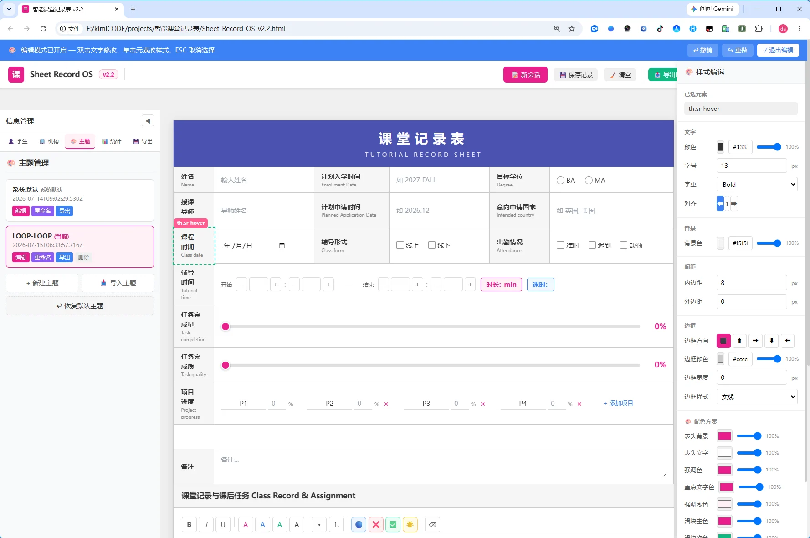This screenshot has height=538, width=810.
Task: Open the text 颜色 color swatch
Action: tap(720, 147)
